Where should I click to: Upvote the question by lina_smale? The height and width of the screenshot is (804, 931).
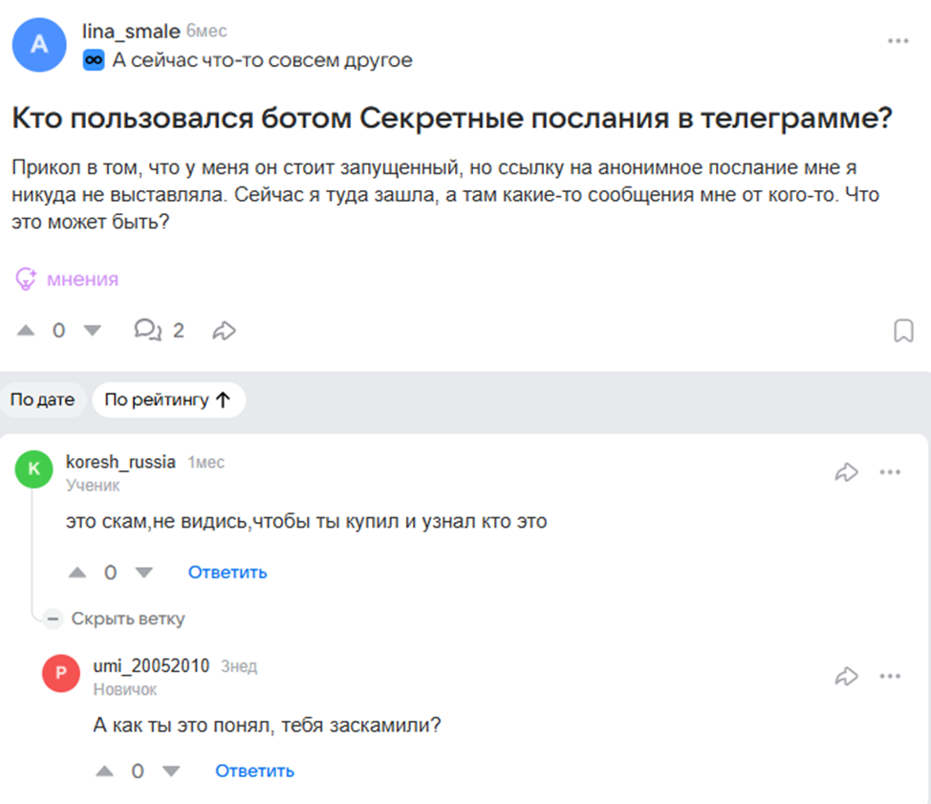[x=27, y=331]
